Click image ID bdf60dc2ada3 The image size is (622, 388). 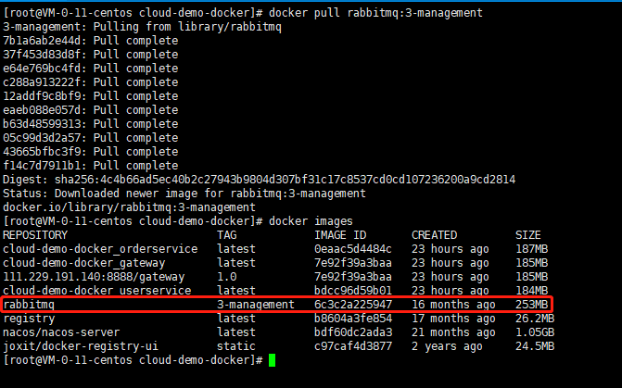[x=353, y=332]
